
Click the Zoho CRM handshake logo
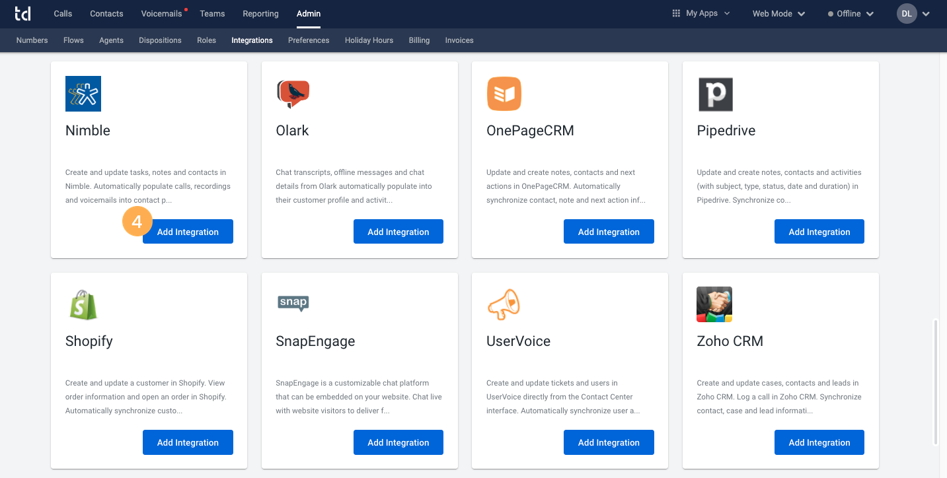(714, 304)
